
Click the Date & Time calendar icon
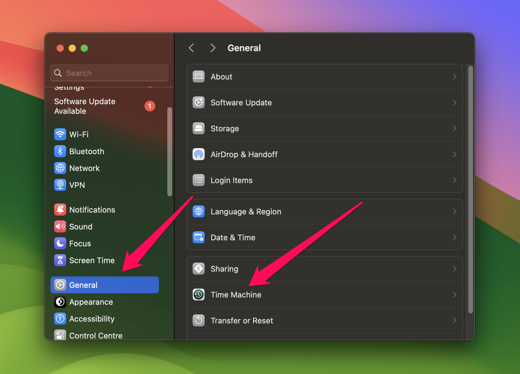[x=199, y=237]
